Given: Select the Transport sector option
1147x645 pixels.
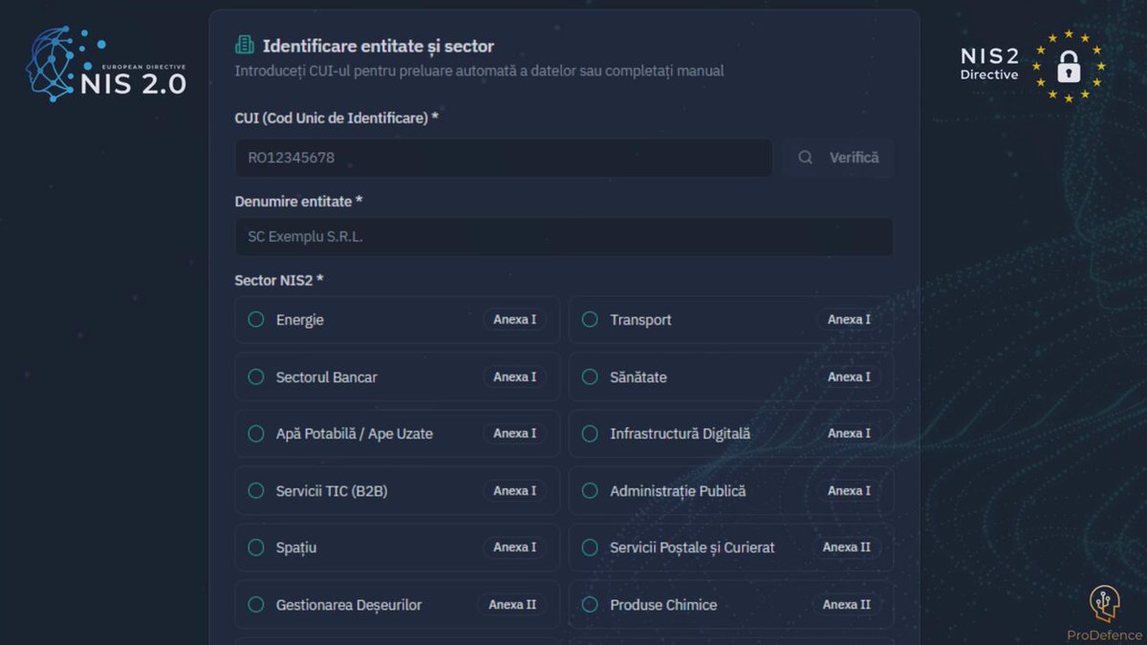Looking at the screenshot, I should (x=731, y=320).
